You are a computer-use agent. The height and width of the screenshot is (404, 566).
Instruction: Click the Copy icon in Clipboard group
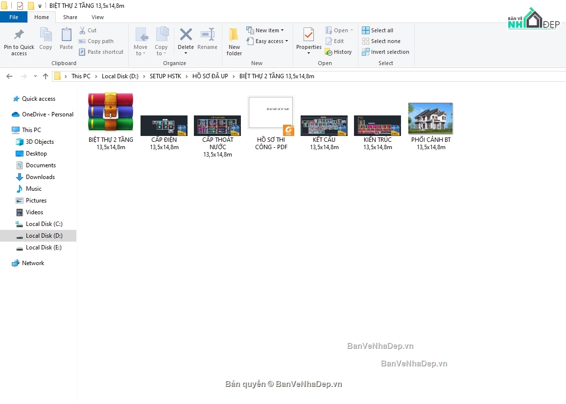[46, 39]
